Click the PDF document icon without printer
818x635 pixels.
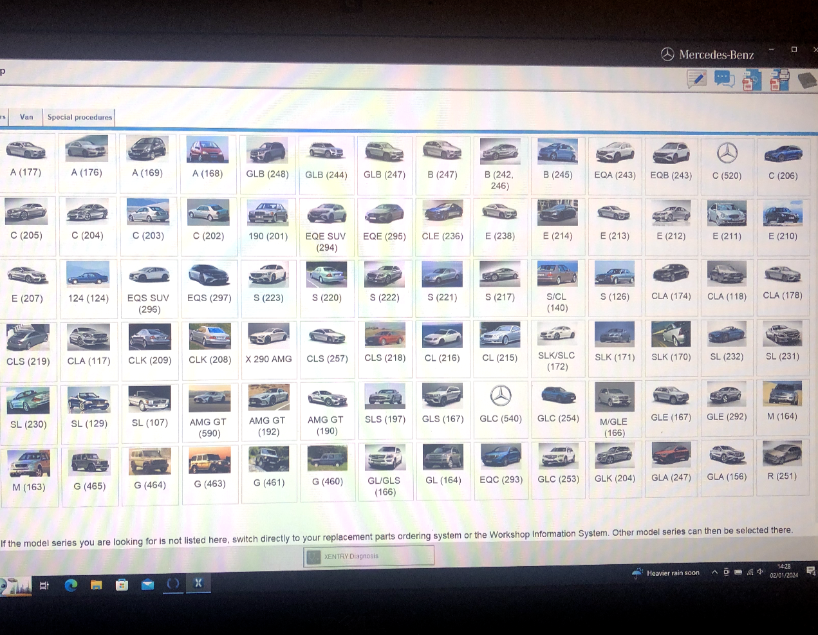(751, 80)
